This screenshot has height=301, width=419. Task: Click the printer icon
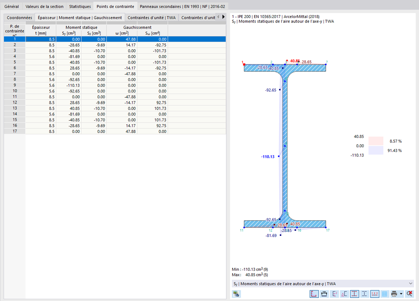pos(394,294)
